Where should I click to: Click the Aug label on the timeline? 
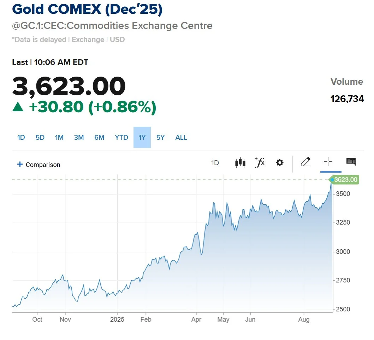coord(304,319)
